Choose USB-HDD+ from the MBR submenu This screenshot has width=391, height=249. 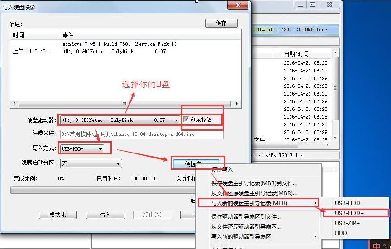(349, 213)
